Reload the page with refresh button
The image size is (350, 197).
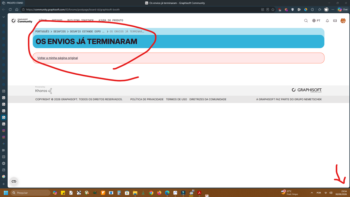[10, 9]
